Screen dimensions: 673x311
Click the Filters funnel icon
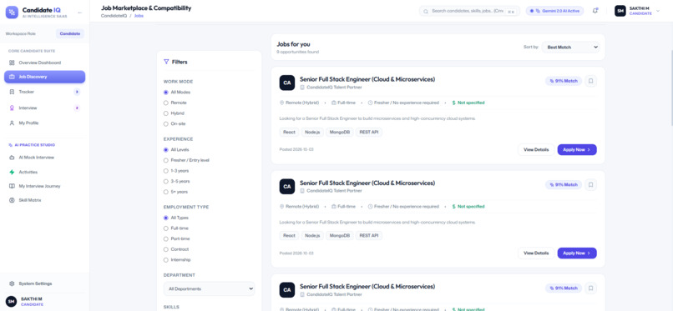coord(166,62)
